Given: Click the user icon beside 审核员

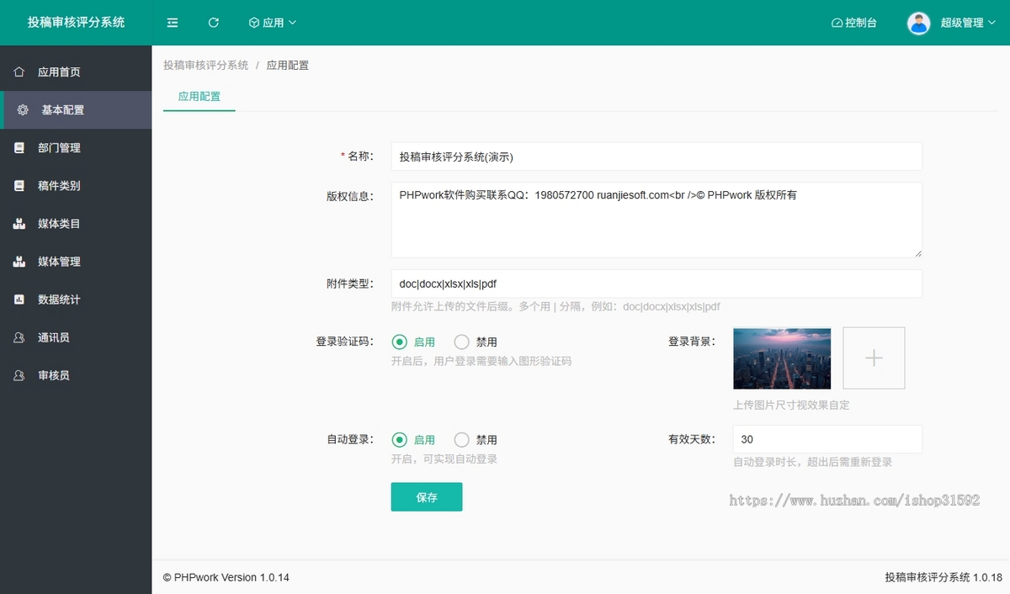Looking at the screenshot, I should tap(19, 375).
